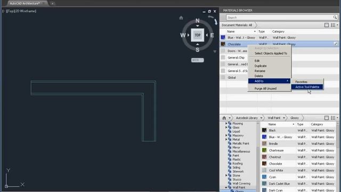Click the Cyan library material swatch
This screenshot has height=192, width=341.
[x=264, y=177]
